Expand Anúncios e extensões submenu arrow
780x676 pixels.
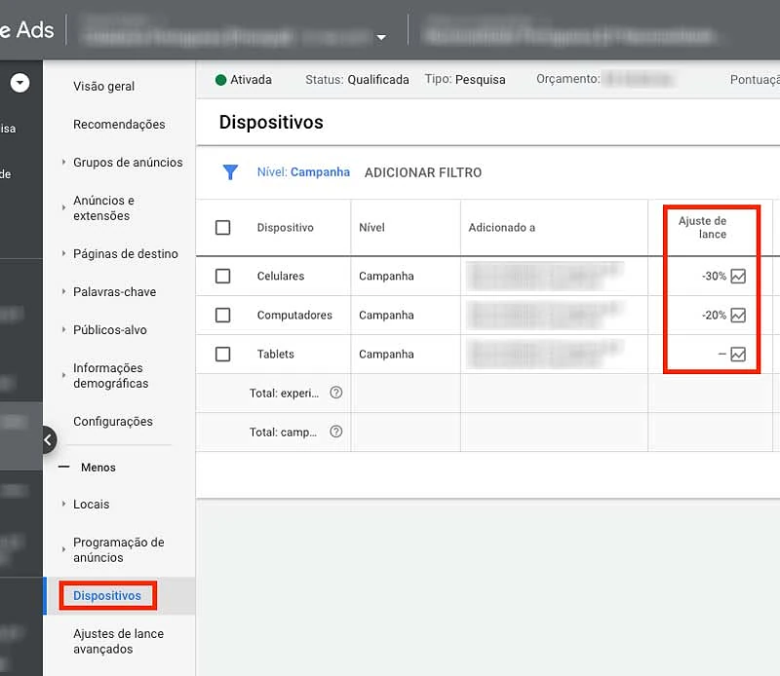pyautogui.click(x=63, y=207)
